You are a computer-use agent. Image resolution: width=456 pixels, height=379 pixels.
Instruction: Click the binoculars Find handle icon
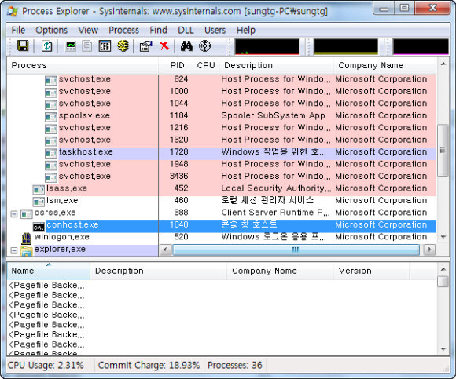(x=186, y=46)
